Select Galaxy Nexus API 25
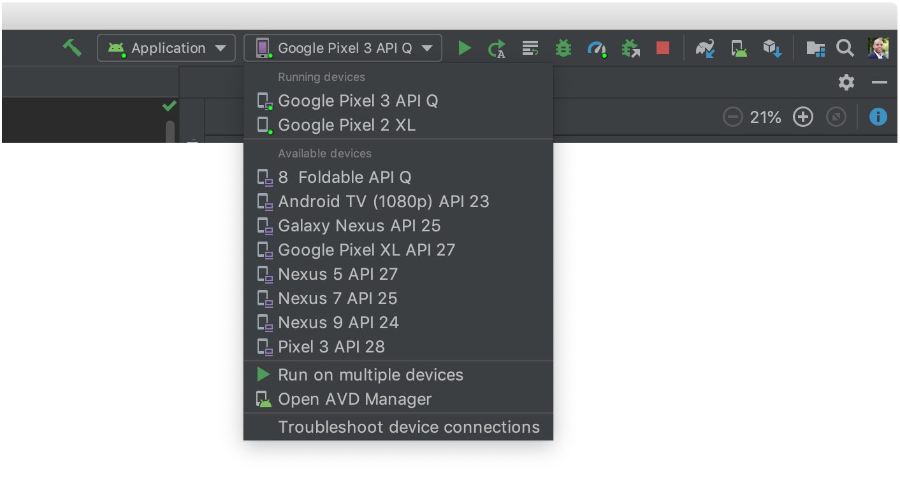Image resolution: width=900 pixels, height=478 pixels. [398, 226]
